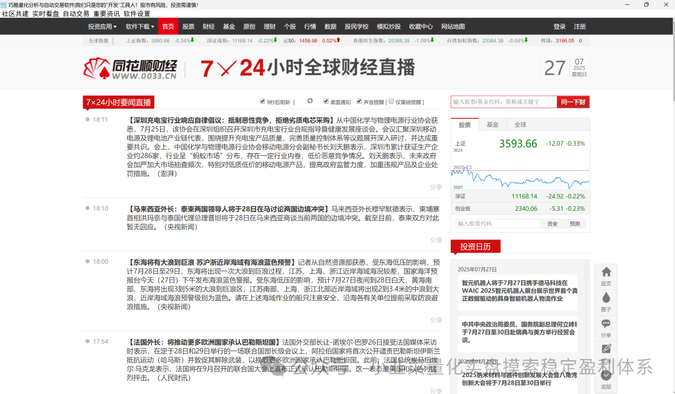Open the 自动交易 menu

click(x=76, y=14)
